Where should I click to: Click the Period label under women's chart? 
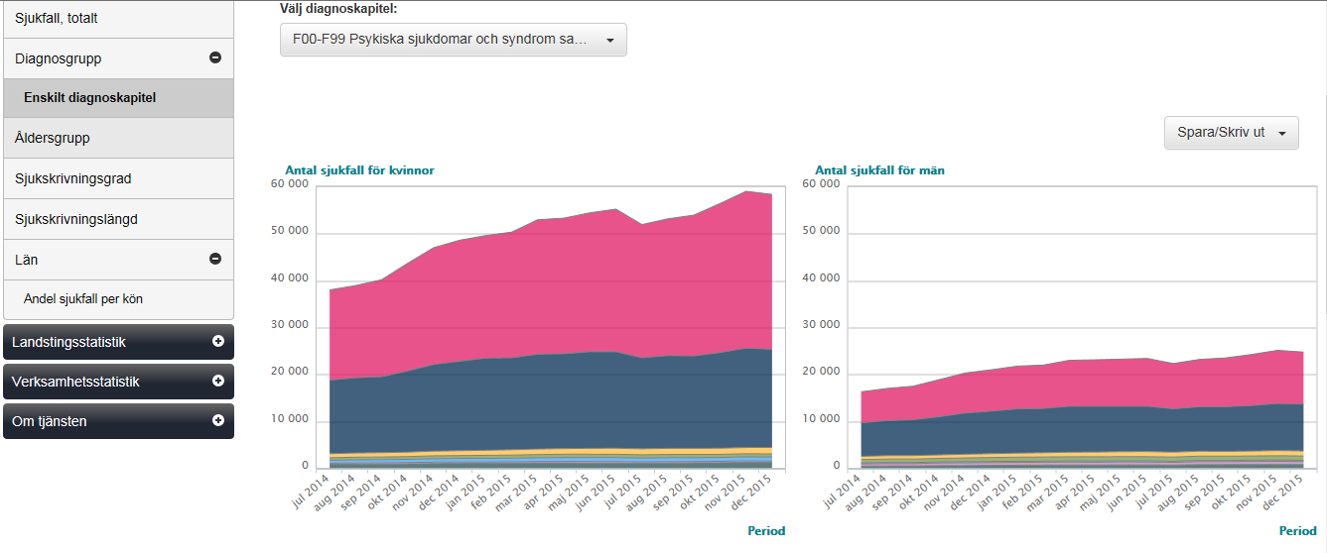766,531
